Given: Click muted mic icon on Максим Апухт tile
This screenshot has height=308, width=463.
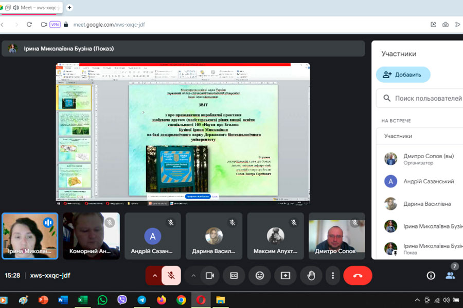Looking at the screenshot, I should pos(294,222).
